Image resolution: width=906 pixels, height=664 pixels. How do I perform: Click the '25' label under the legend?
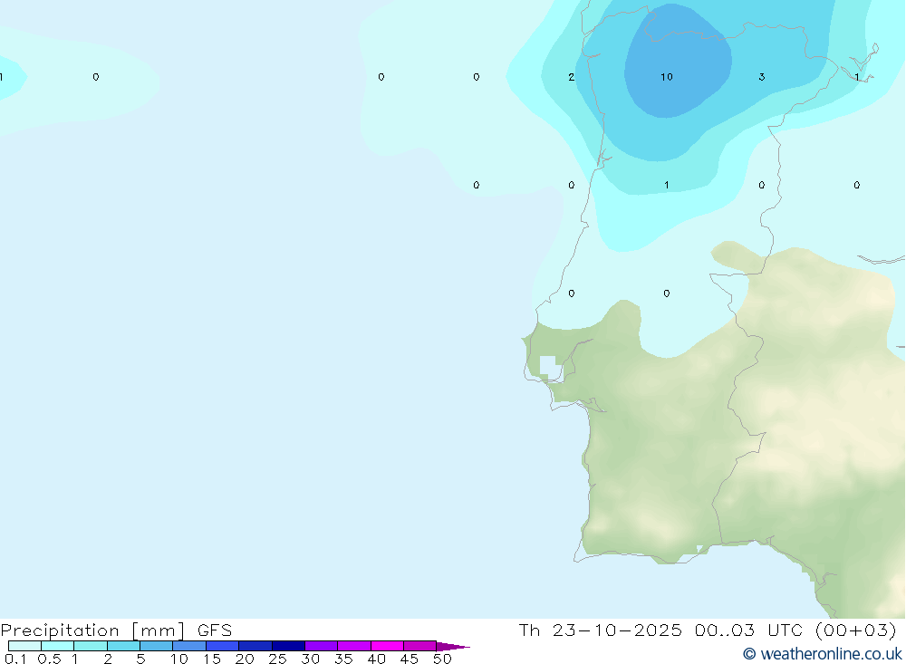pos(277,659)
